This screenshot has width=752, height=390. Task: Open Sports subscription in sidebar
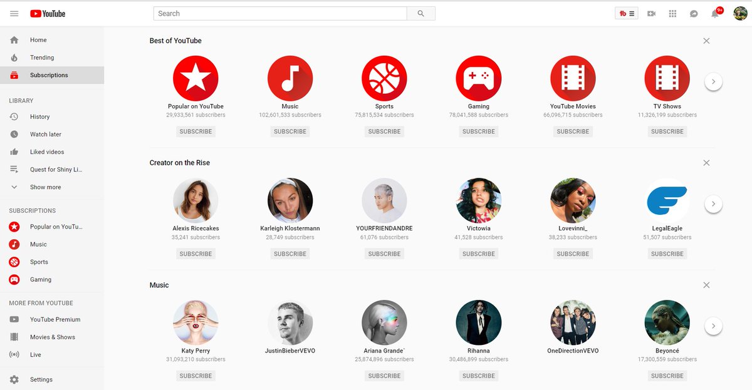click(52, 262)
